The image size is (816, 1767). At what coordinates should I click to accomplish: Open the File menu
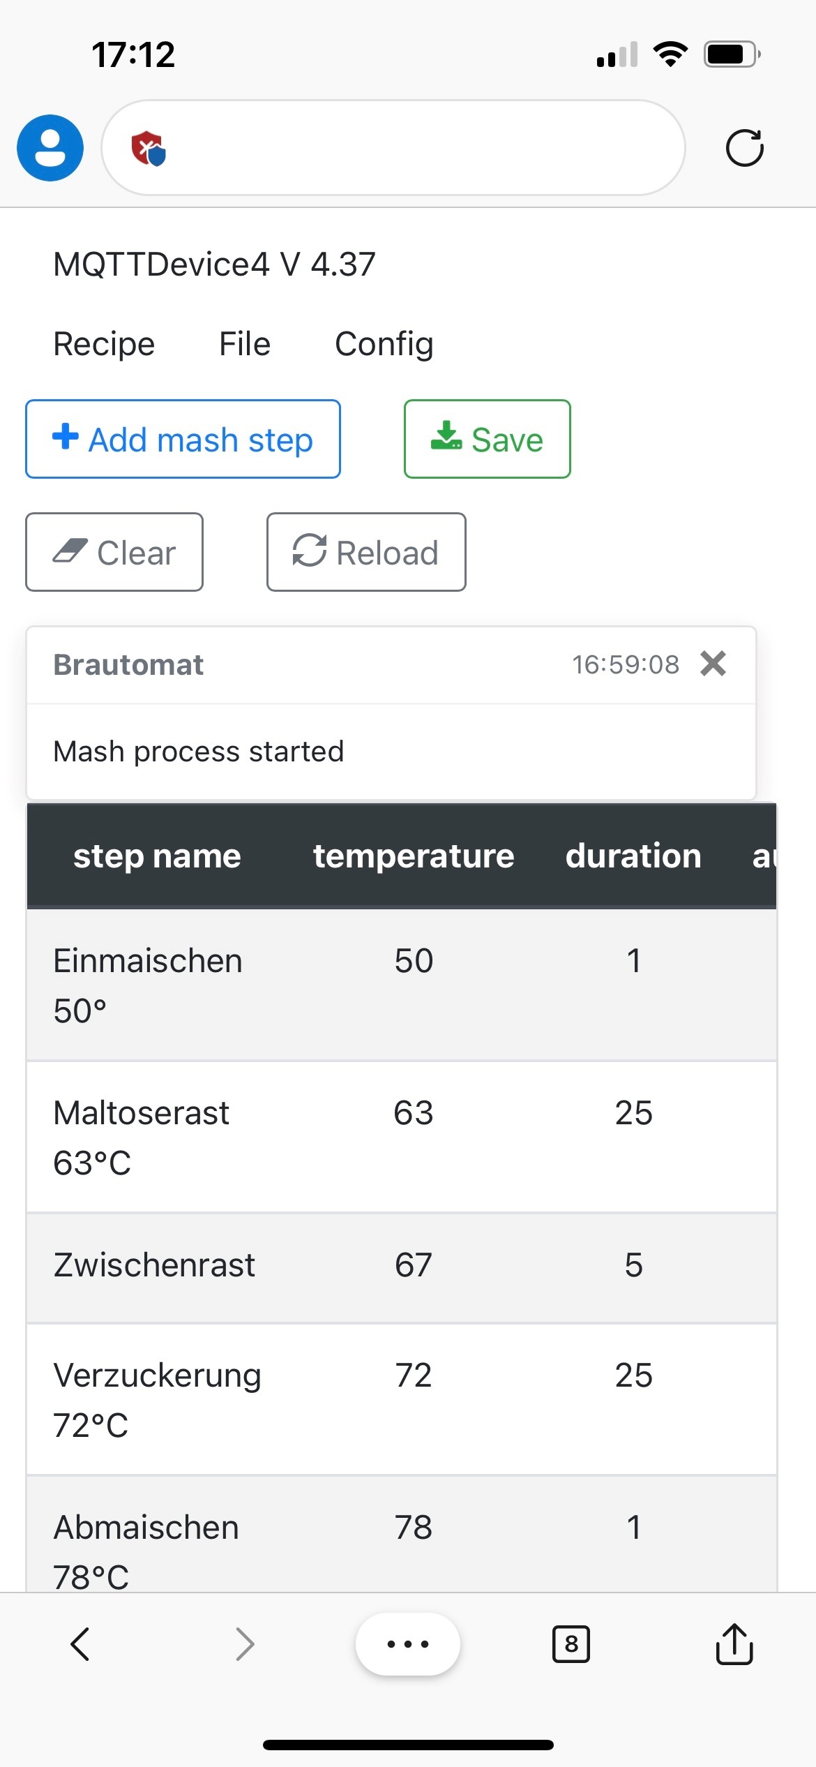(x=244, y=344)
